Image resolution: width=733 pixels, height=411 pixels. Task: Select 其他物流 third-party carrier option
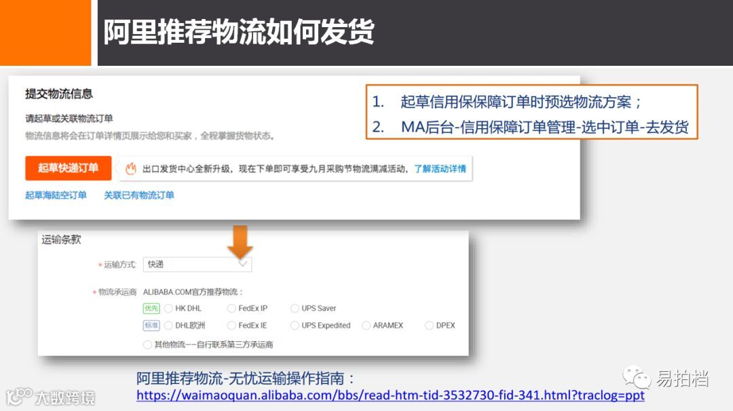(148, 345)
